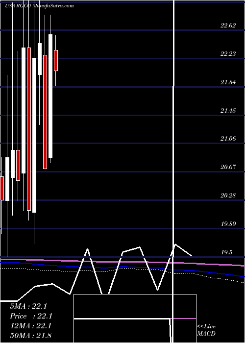Viewport: 245px width, 343px height.
Task: Click the 21.06 price axis label
Action: click(228, 139)
